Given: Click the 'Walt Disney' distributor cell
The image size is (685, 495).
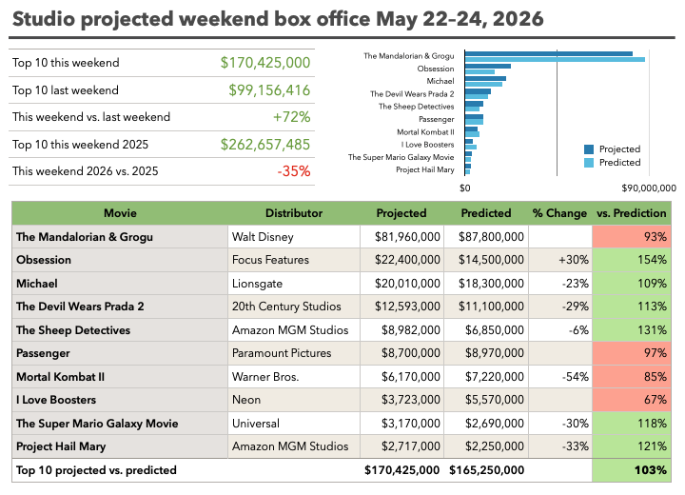Looking at the screenshot, I should click(294, 237).
